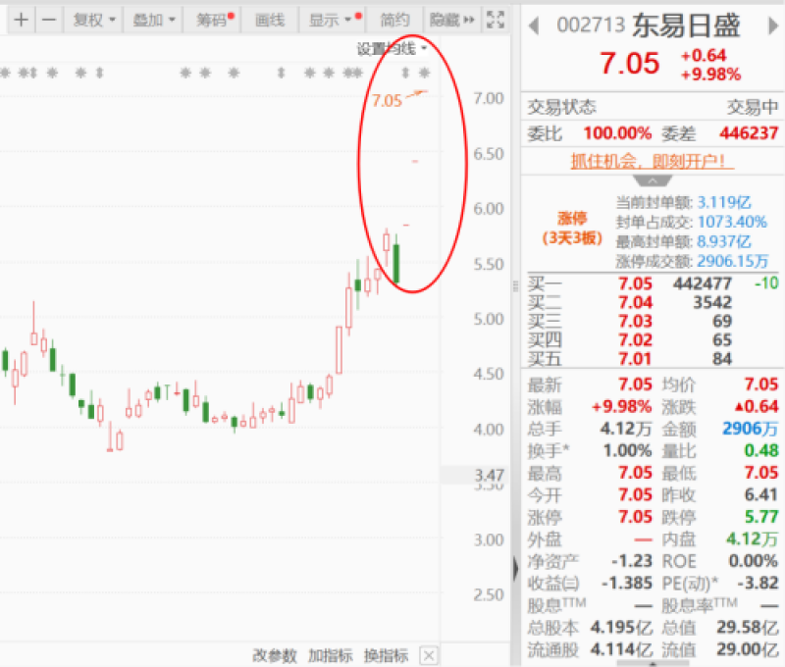
Task: Click the side panel collapse arrow
Action: tap(515, 569)
